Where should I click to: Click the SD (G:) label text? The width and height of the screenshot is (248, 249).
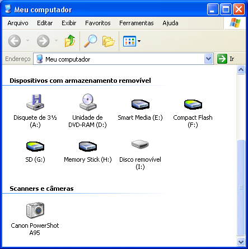point(35,159)
